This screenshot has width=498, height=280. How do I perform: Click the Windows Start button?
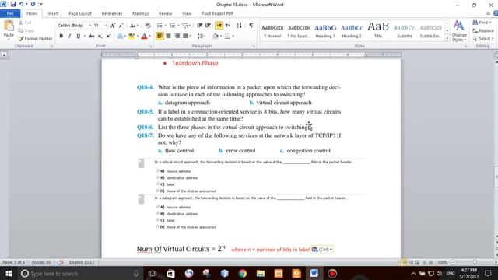(9, 273)
